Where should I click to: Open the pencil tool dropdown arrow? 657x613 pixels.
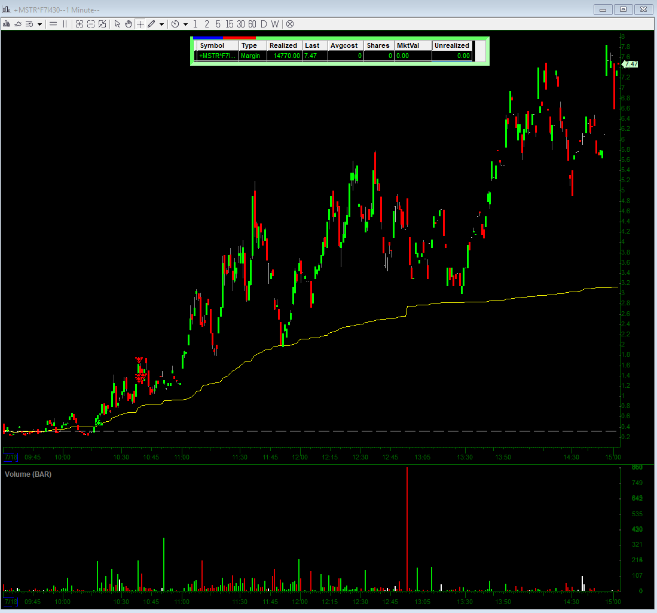tap(162, 24)
